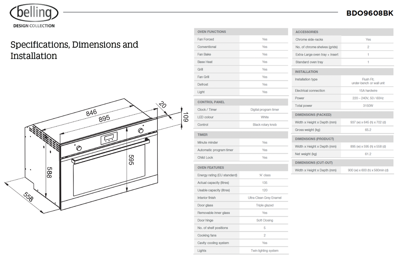Select the ACCESSORIES section header

point(307,32)
